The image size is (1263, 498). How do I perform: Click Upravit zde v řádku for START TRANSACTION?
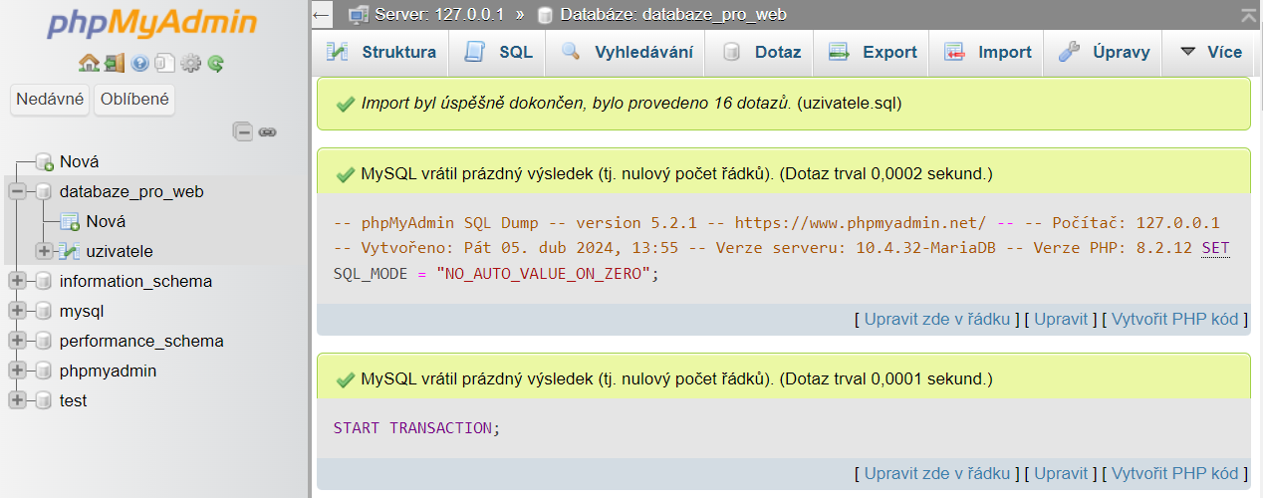pos(937,473)
